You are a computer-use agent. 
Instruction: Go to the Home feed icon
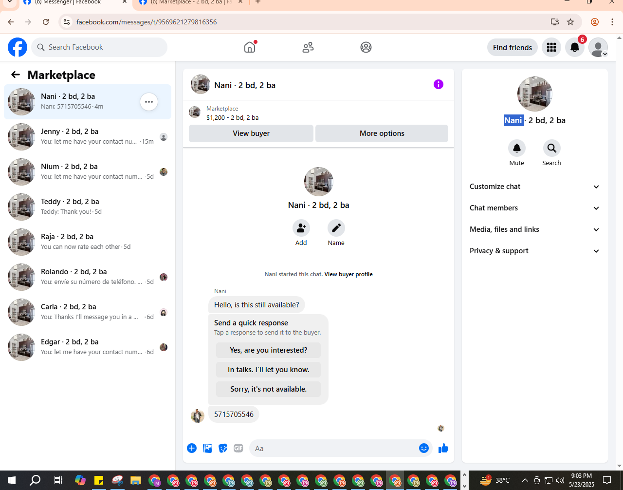point(250,47)
